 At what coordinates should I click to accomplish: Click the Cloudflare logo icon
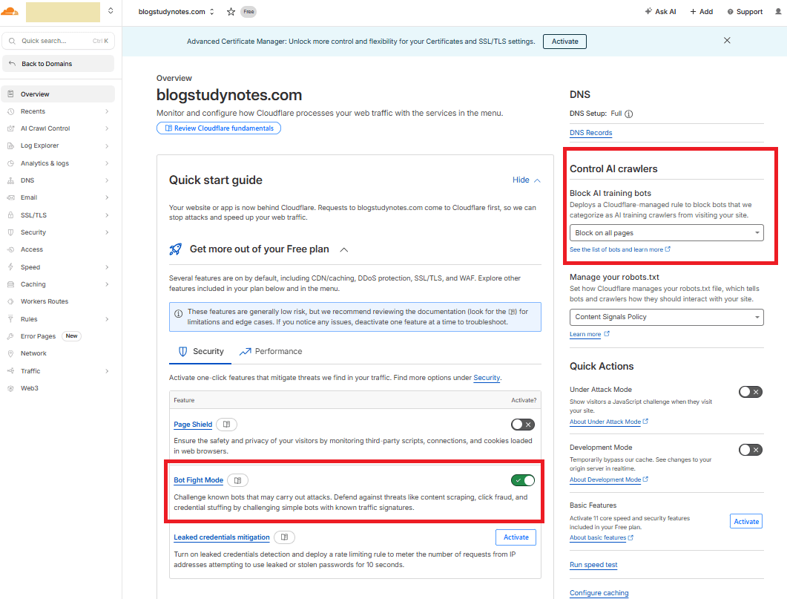pos(10,11)
